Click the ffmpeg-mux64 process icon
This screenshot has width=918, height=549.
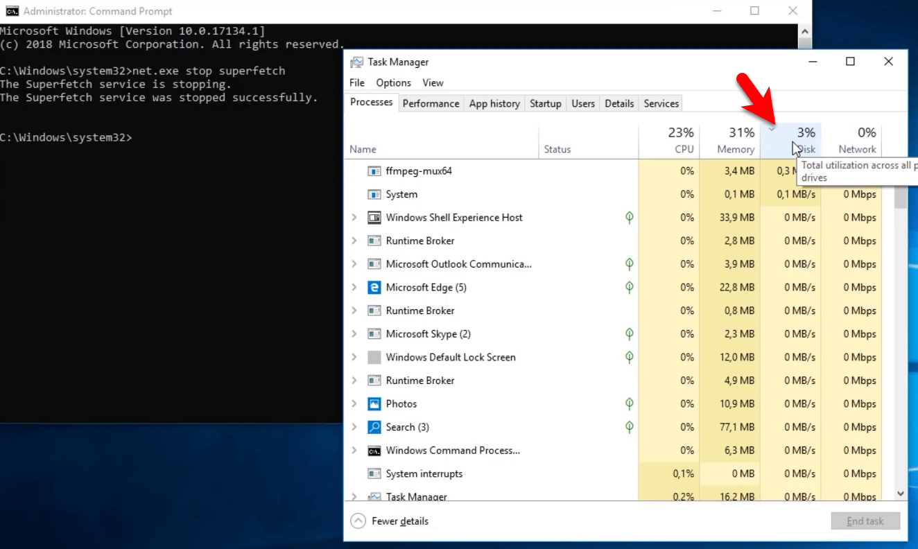click(374, 171)
